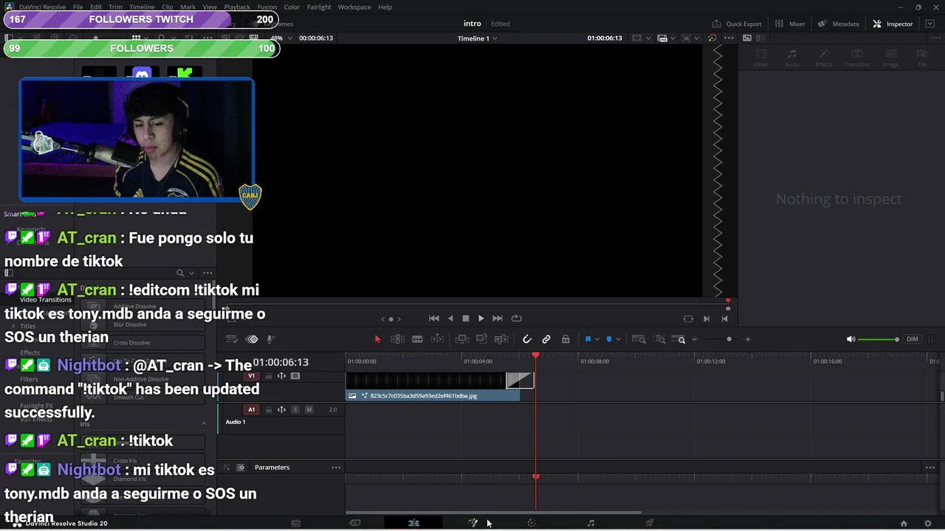
Task: Open the Mixer panel
Action: (790, 24)
